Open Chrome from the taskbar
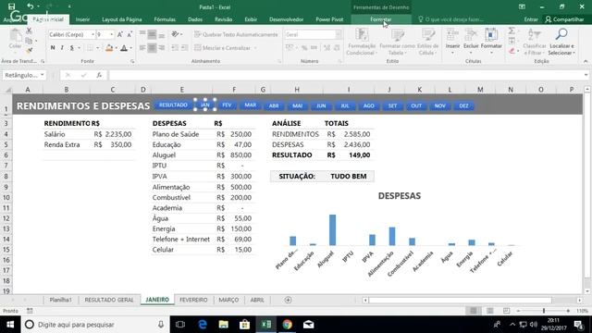 (x=288, y=325)
